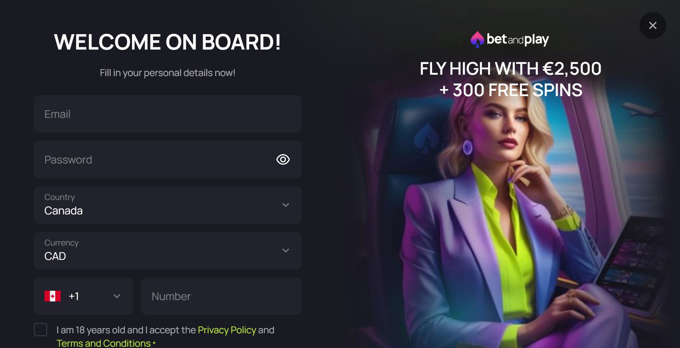Click the WELCOME ON BOARD! heading
Image resolution: width=680 pixels, height=348 pixels.
point(167,42)
